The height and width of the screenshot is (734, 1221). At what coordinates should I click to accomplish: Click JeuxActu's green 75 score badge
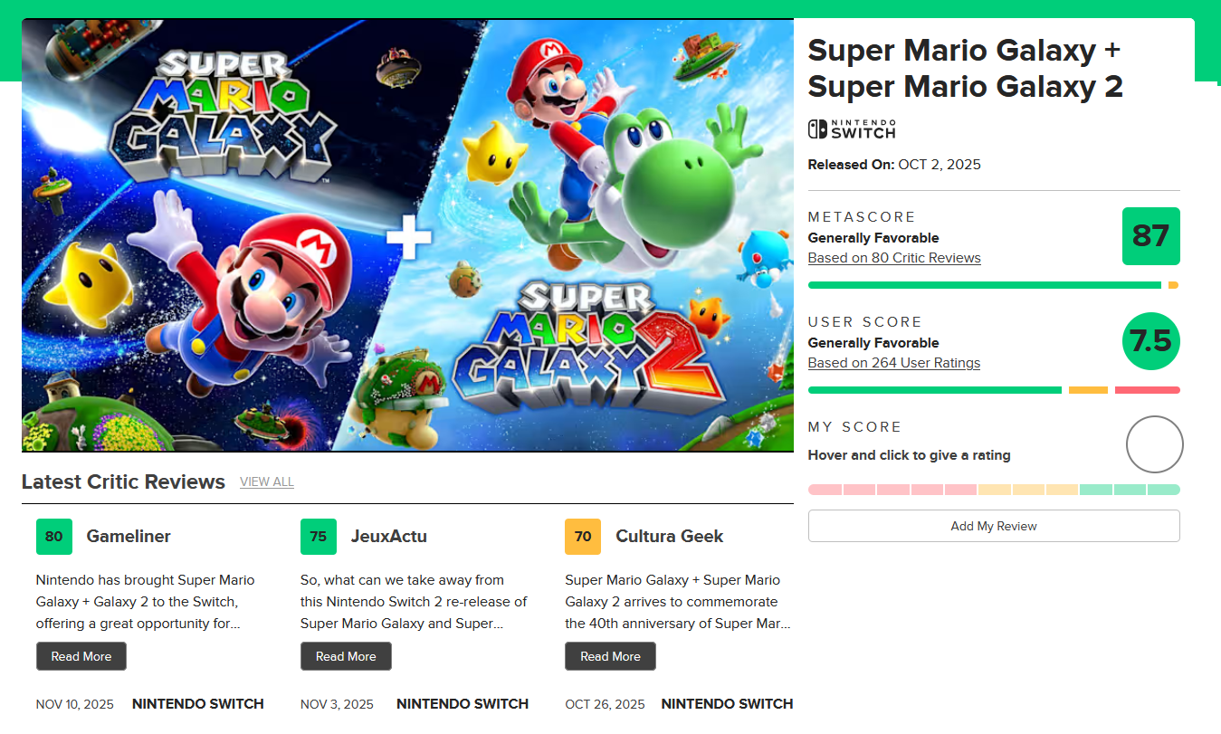[319, 537]
